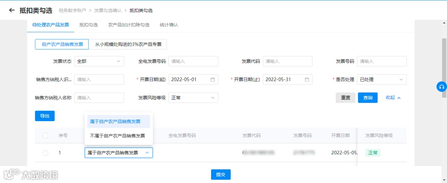Screen dimensions: 447x183
Task: Focus the 全电发票号码 input field
Action: 193,61
